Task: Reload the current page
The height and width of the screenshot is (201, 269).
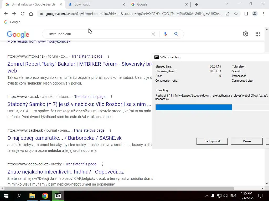Action: (23, 14)
